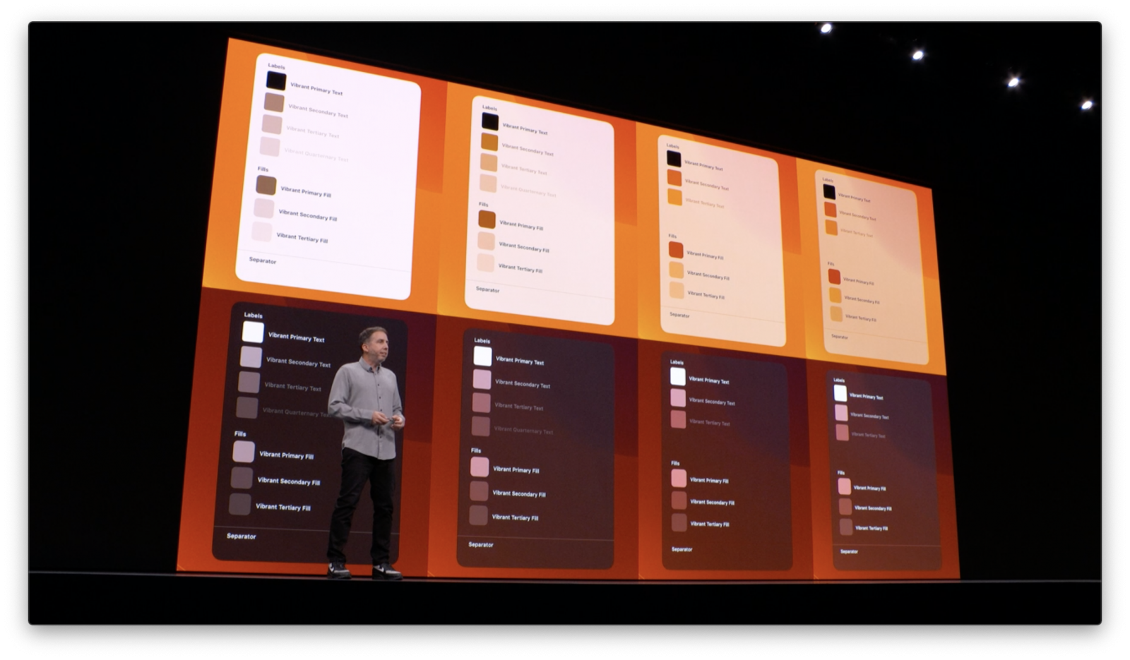Select black Vibrant Primary Text swatch, smallest light card
Screen dimensions: 1130x660
(829, 192)
